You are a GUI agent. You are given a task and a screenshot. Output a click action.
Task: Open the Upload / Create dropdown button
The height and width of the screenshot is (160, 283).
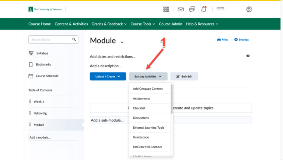(x=108, y=76)
